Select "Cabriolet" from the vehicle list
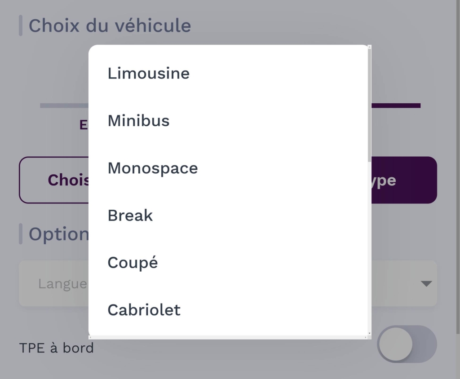Image resolution: width=460 pixels, height=379 pixels. coord(144,310)
